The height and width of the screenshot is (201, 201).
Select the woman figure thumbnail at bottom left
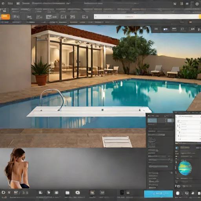17,168
